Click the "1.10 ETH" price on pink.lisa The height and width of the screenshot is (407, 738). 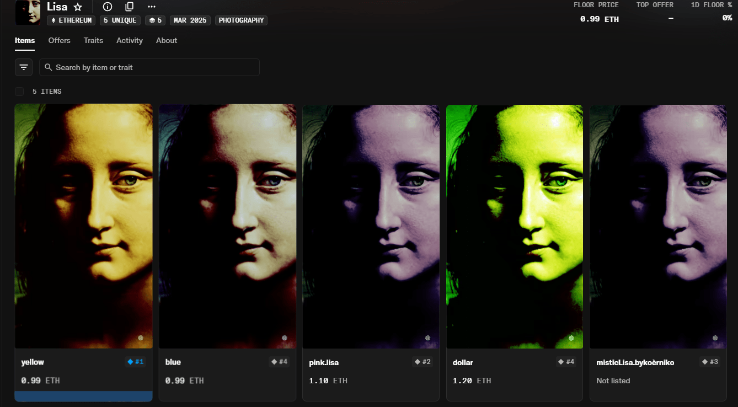tap(328, 381)
